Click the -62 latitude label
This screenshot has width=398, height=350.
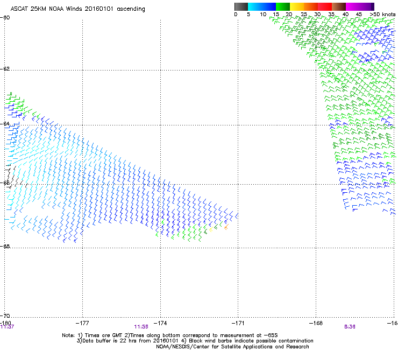click(x=5, y=69)
